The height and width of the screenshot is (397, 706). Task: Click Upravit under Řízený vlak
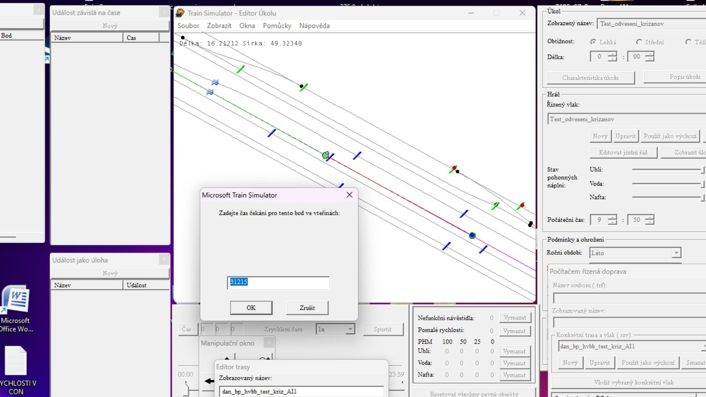click(625, 136)
